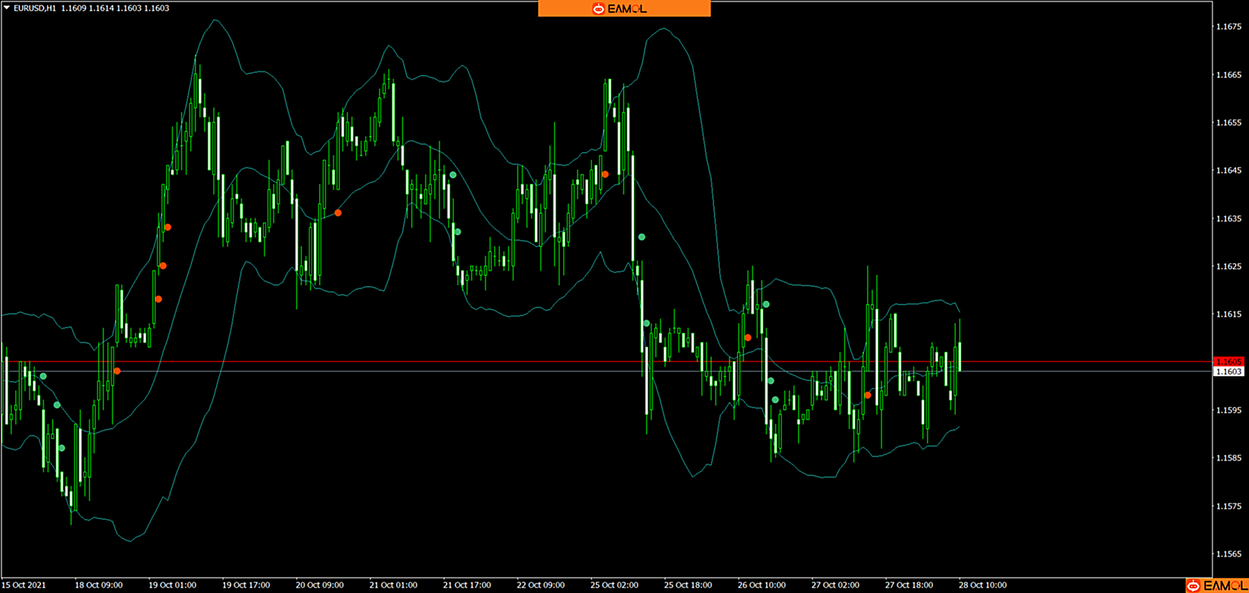Click the EURUSD,H1 symbol title text
Screen dimensions: 1249x593
pyautogui.click(x=35, y=8)
